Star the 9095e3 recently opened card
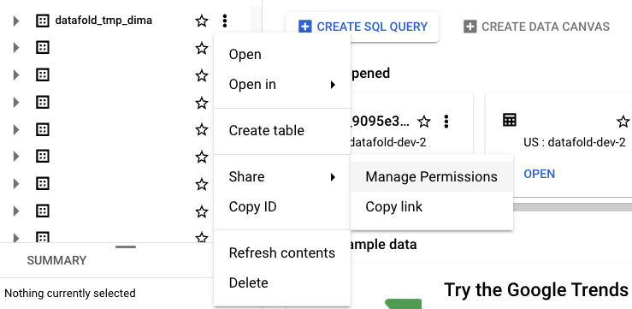This screenshot has width=632, height=309. point(423,122)
